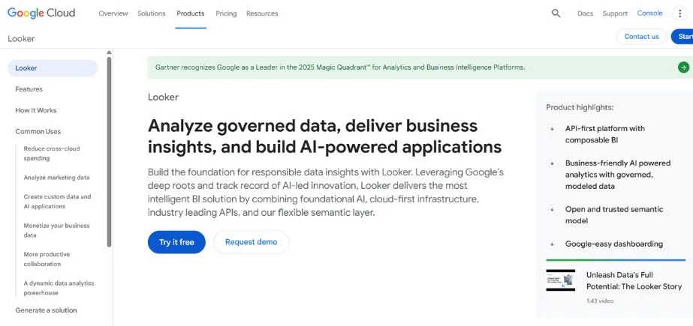The height and width of the screenshot is (326, 693).
Task: Open More productive collaboration
Action: (47, 259)
